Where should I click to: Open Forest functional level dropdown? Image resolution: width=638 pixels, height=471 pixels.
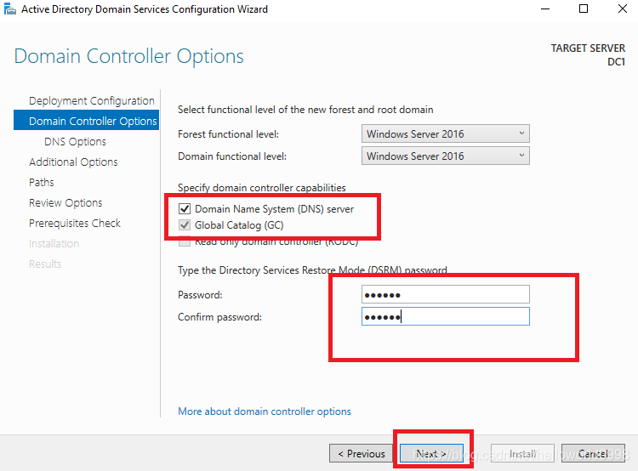pos(446,133)
